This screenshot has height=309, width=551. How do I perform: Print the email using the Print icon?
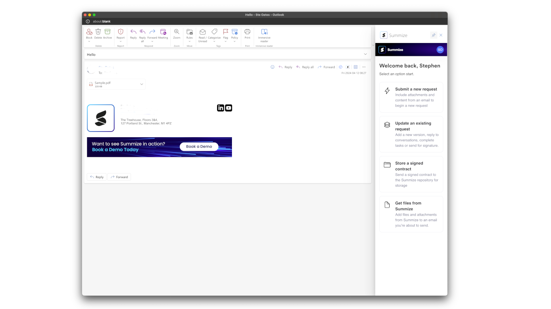[247, 32]
